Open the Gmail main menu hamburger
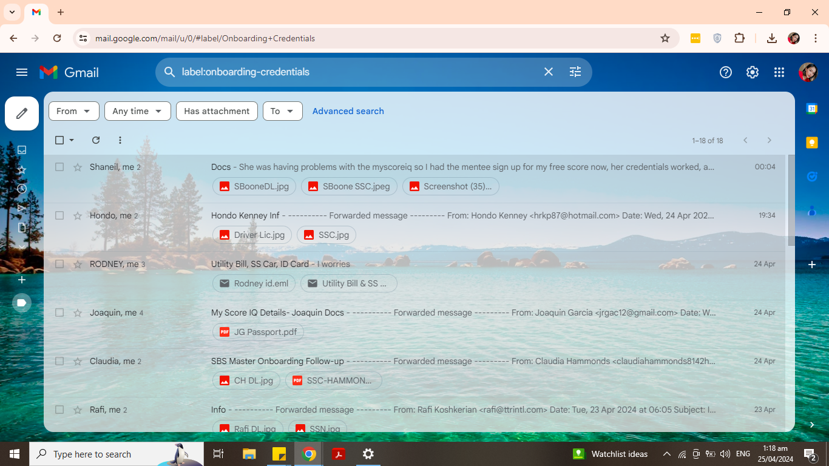This screenshot has width=829, height=466. [x=22, y=72]
